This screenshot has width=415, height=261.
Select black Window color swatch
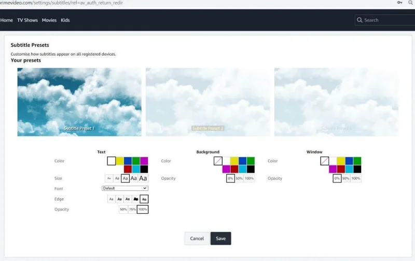click(357, 169)
